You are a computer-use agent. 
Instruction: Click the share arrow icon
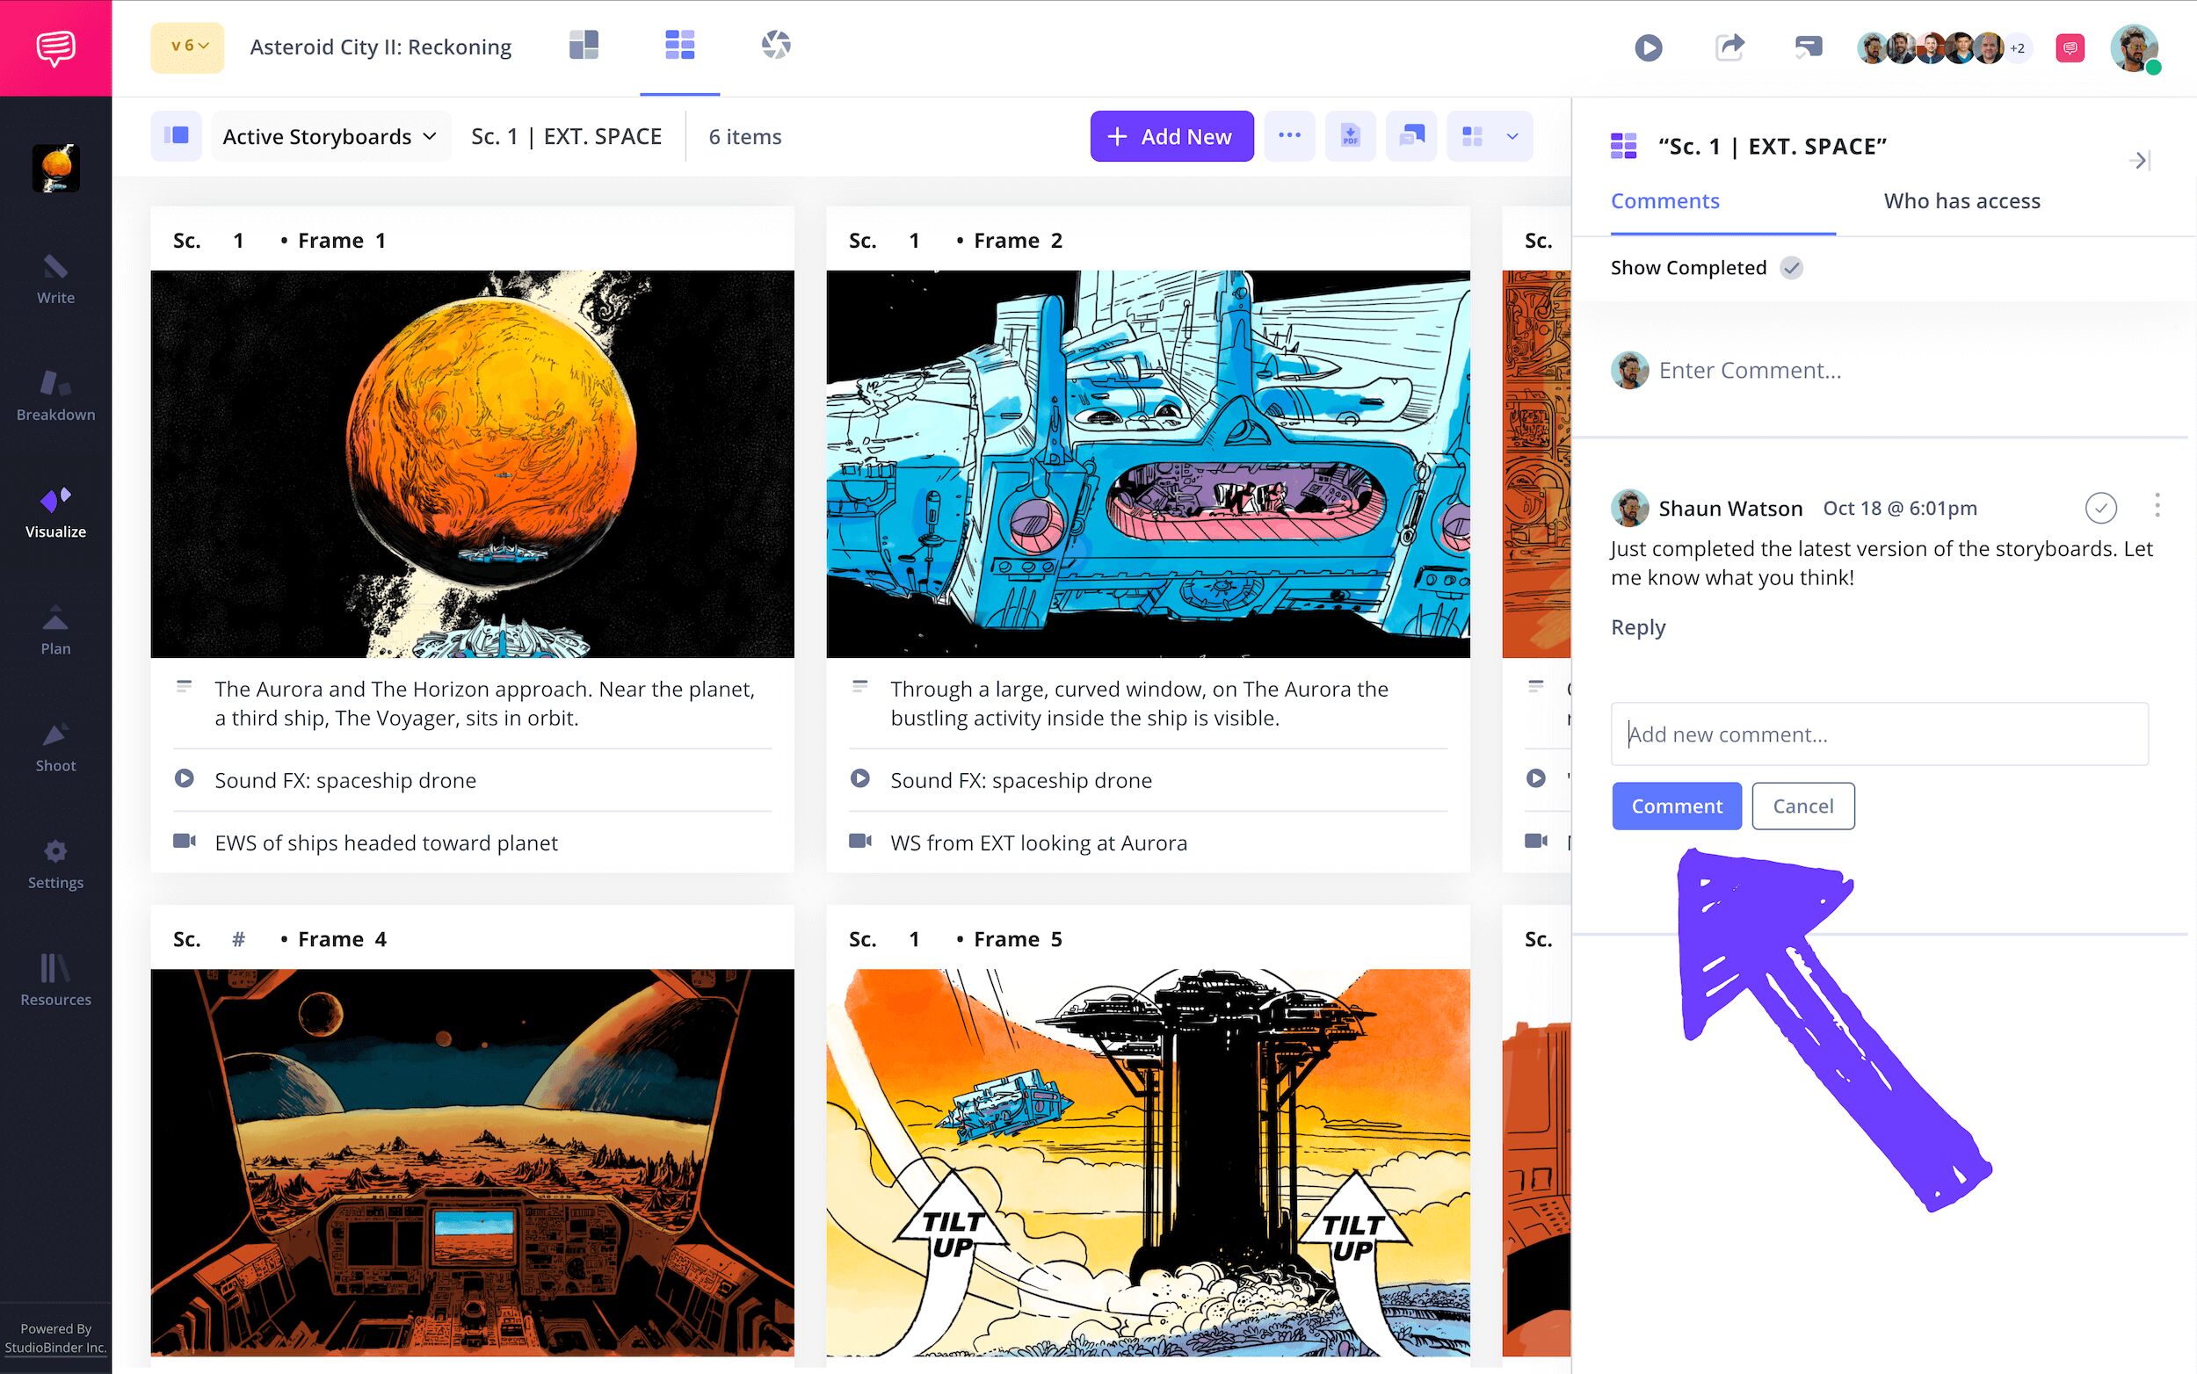click(x=1729, y=47)
